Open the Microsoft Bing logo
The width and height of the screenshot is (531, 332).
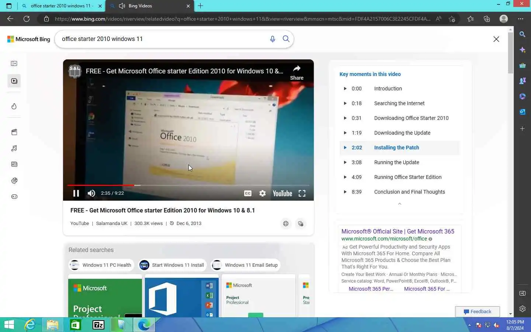coord(29,39)
